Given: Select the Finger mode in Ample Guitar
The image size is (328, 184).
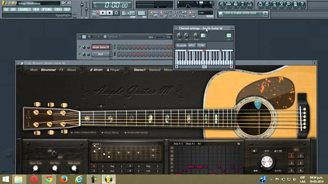Looking at the screenshot, I should click(x=113, y=70).
